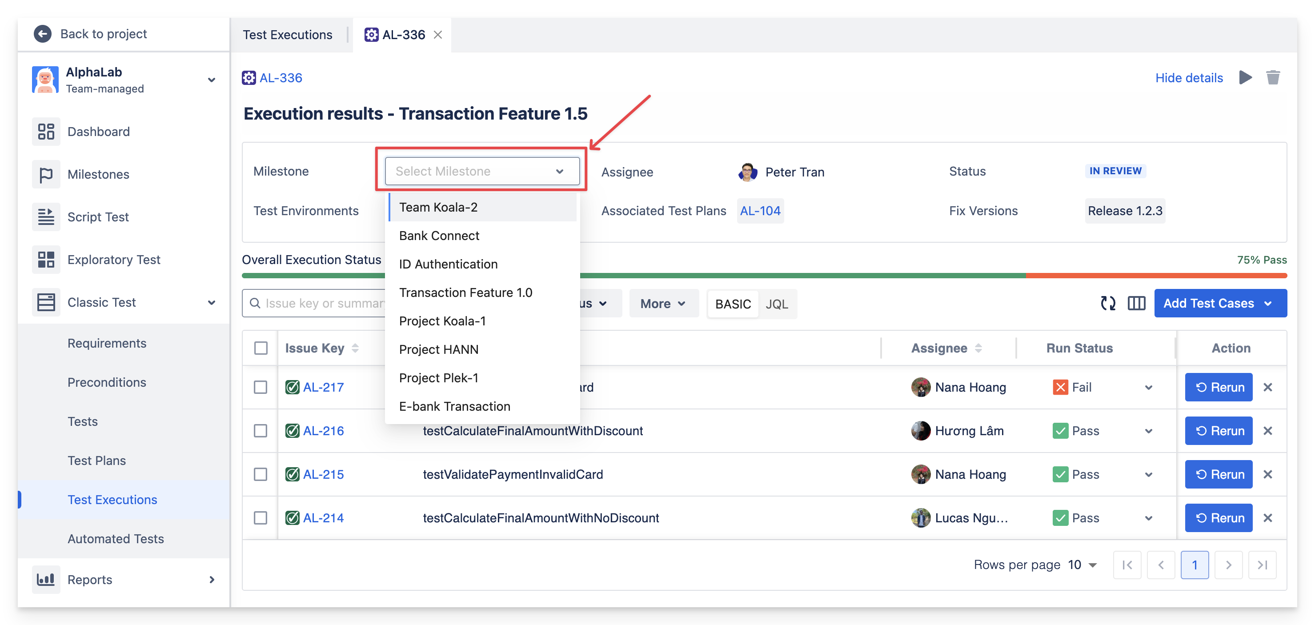1315x625 pixels.
Task: Select Bank Connect milestone option
Action: [439, 236]
